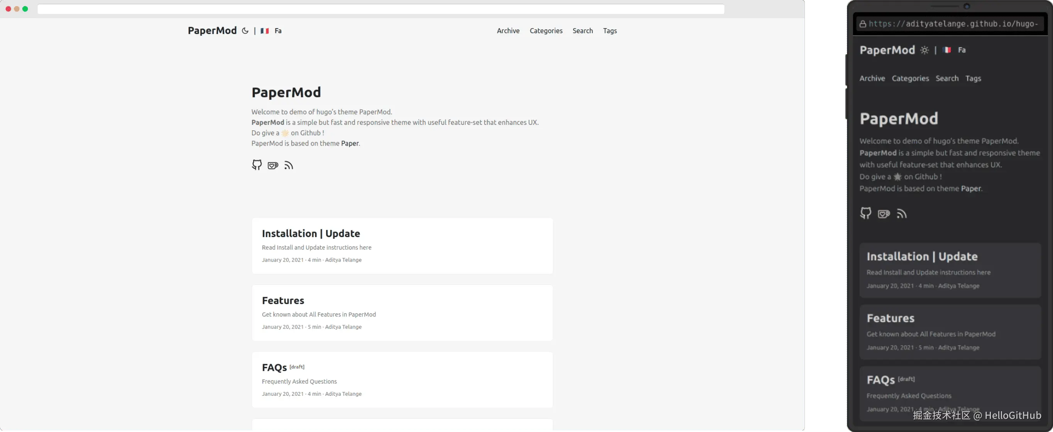
Task: Open GitHub icon in mobile dark view
Action: tap(865, 213)
